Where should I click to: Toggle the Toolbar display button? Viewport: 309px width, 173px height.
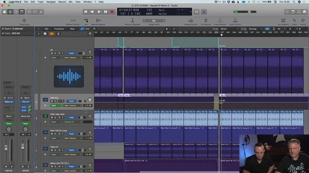pyautogui.click(x=22, y=12)
